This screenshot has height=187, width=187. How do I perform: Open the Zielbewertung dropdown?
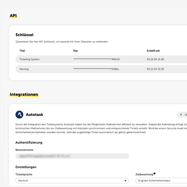[161, 181]
